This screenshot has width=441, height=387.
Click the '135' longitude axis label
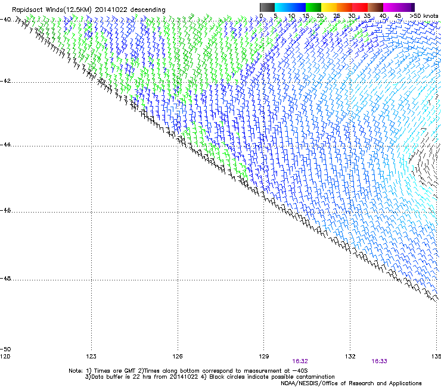(436, 357)
